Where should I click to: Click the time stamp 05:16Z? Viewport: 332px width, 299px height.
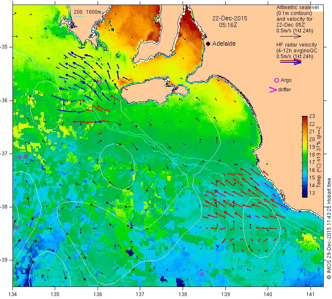228,25
